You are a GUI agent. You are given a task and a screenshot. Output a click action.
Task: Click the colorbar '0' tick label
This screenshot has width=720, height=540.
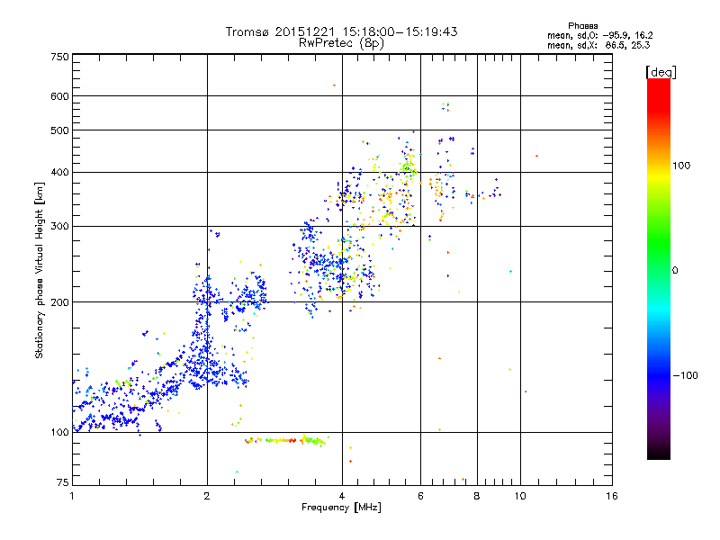675,271
